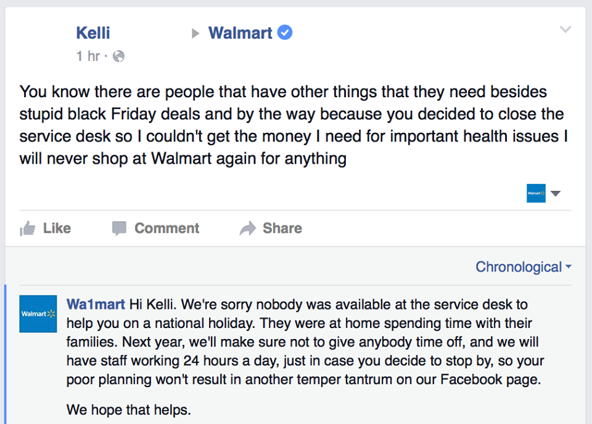Viewport: 592px width, 424px height.
Task: Open the post options chevron menu
Action: tap(565, 30)
